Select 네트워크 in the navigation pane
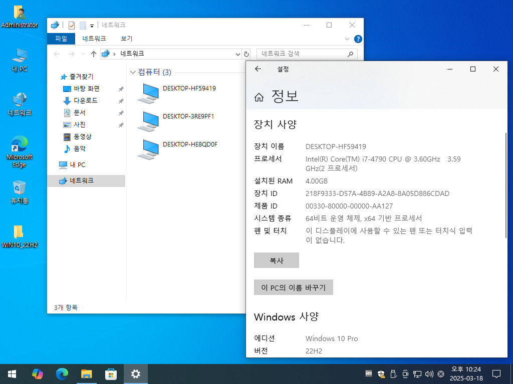Viewport: 513px width, 384px height. (x=86, y=180)
